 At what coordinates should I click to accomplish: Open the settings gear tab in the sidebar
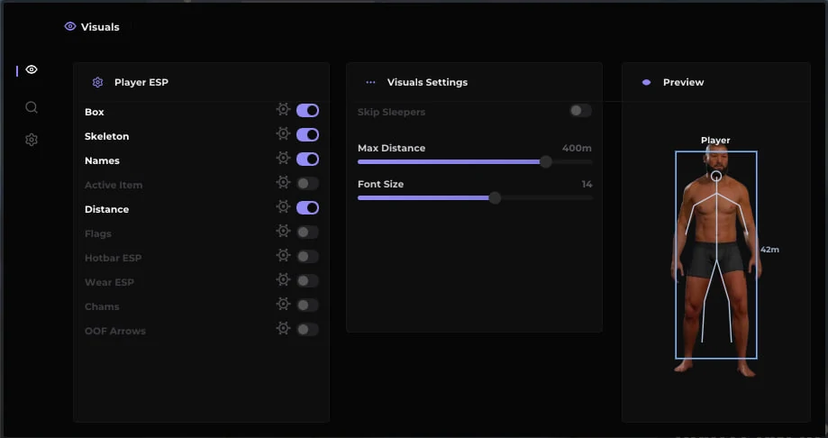click(x=32, y=140)
